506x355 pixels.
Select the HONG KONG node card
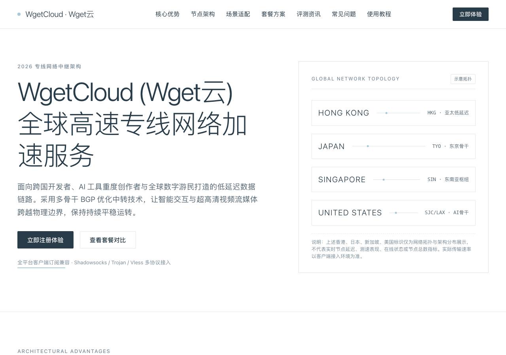point(393,113)
